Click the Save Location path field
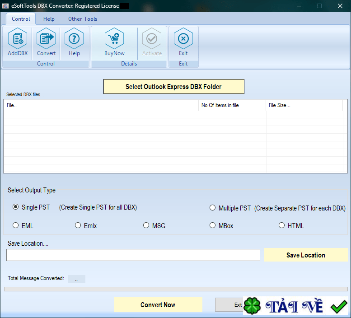This screenshot has width=351, height=318. point(133,255)
